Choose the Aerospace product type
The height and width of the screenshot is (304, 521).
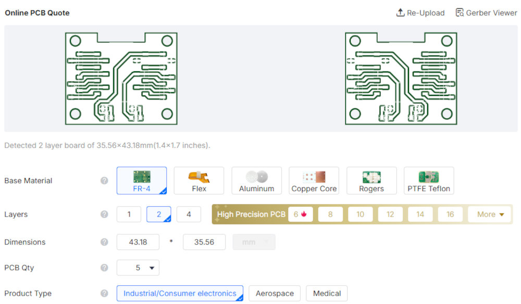(275, 294)
